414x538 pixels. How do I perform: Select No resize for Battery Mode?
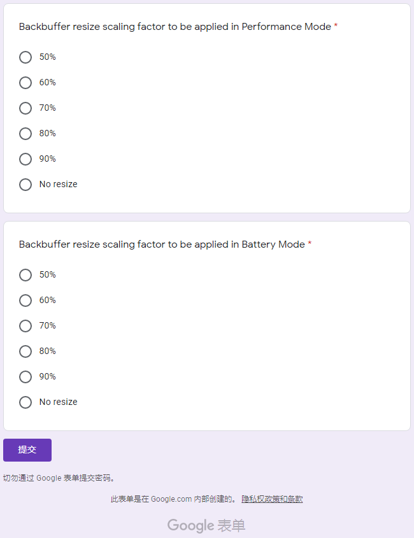click(x=25, y=402)
